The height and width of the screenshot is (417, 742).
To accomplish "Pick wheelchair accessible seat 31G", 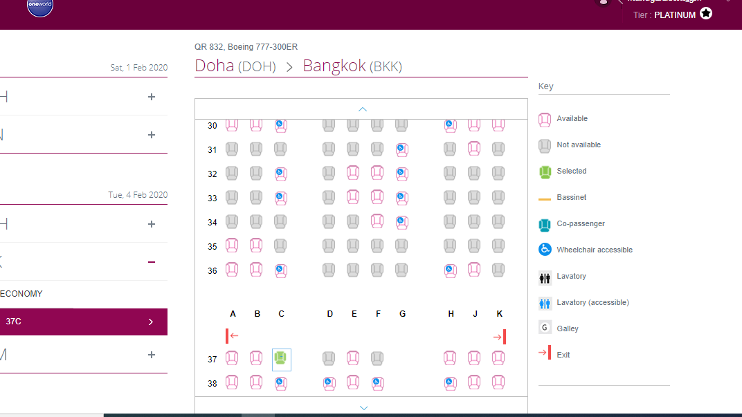I will pyautogui.click(x=401, y=149).
